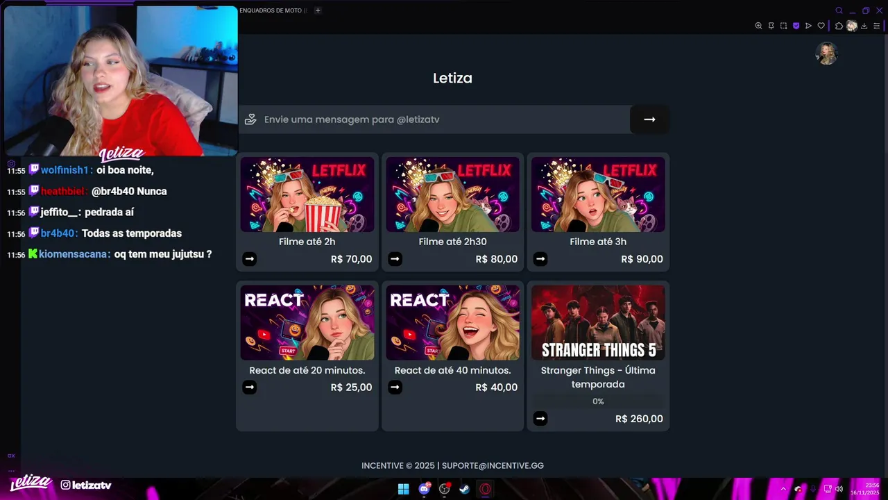888x500 pixels.
Task: Click the price R$ 40,00
Action: coord(497,387)
